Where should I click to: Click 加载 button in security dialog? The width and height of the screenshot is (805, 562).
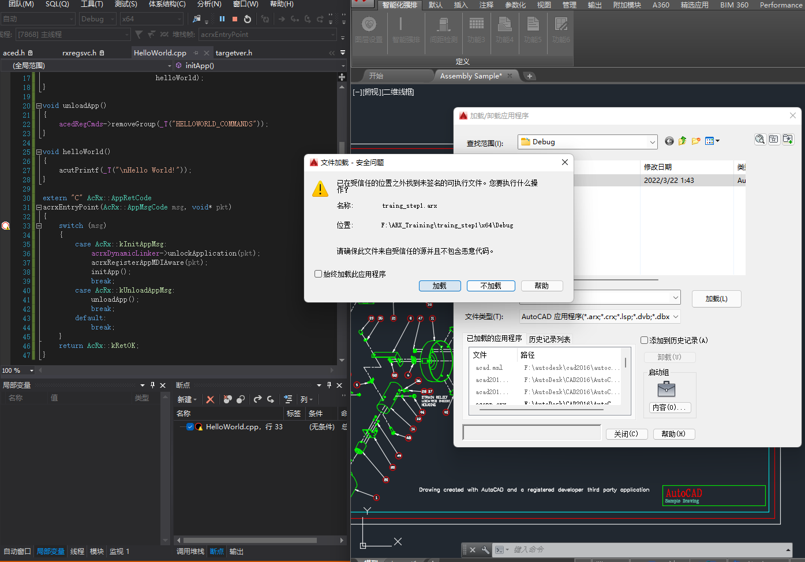[x=440, y=286]
